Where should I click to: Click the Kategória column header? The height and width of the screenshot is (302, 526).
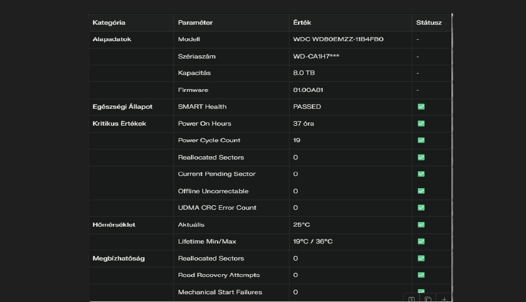coord(109,22)
